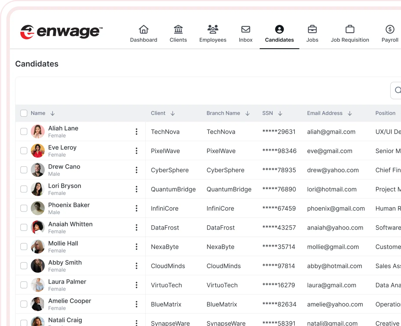Open Payroll dollar icon
Image resolution: width=401 pixels, height=326 pixels.
[x=390, y=29]
